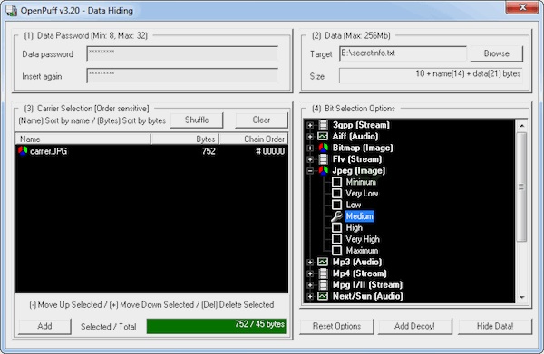Click the carrier.JPG file icon
The height and width of the screenshot is (354, 544).
(23, 151)
